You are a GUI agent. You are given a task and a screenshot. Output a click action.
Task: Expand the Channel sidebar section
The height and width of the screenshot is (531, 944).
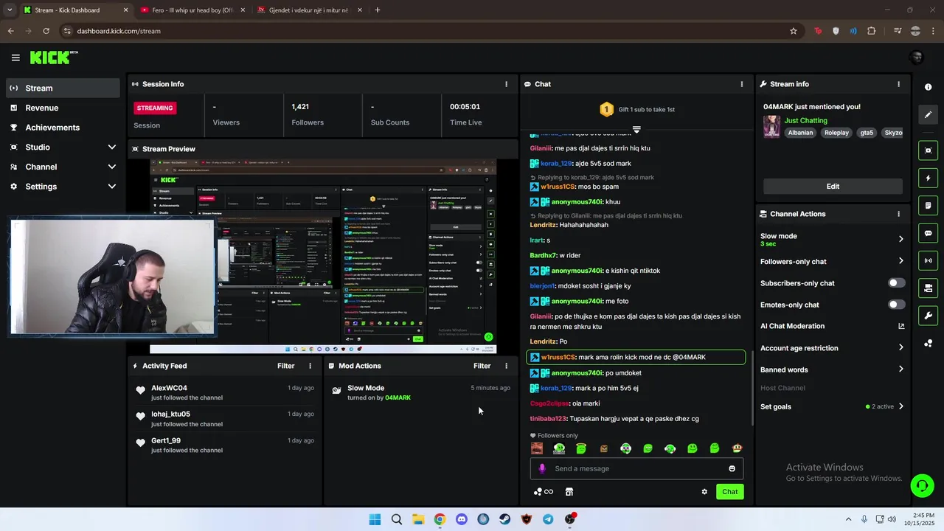point(111,167)
